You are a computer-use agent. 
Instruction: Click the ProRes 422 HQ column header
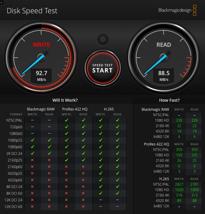click(x=75, y=109)
